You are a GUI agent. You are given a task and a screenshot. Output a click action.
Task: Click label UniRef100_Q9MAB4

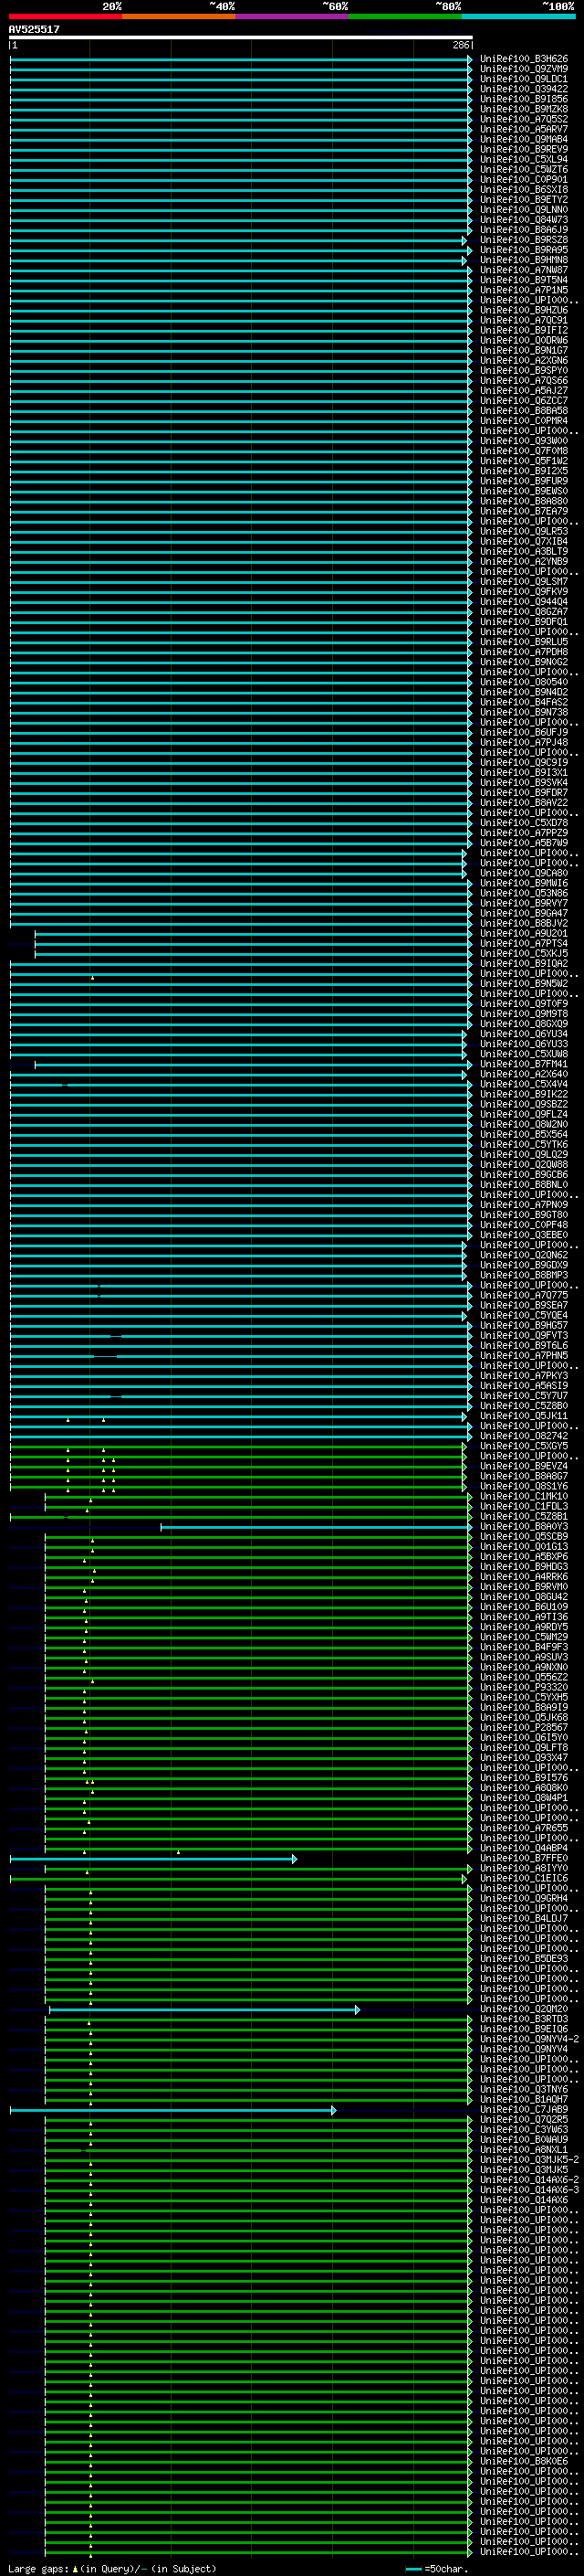point(524,139)
